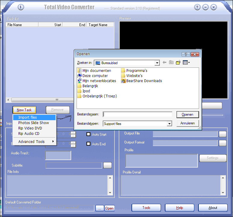Click the File Name column header
Screen dimensions: 233x217
coord(22,25)
